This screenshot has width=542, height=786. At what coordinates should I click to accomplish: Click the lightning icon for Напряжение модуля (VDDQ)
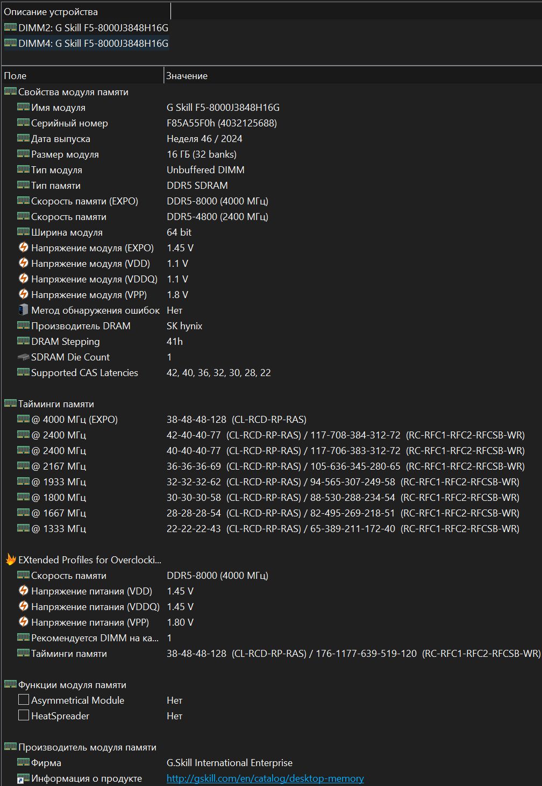click(23, 279)
